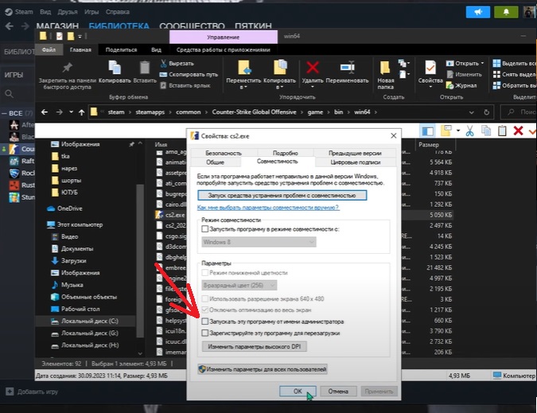Expand the address bar history chevron
This screenshot has height=413, width=537.
click(x=472, y=112)
